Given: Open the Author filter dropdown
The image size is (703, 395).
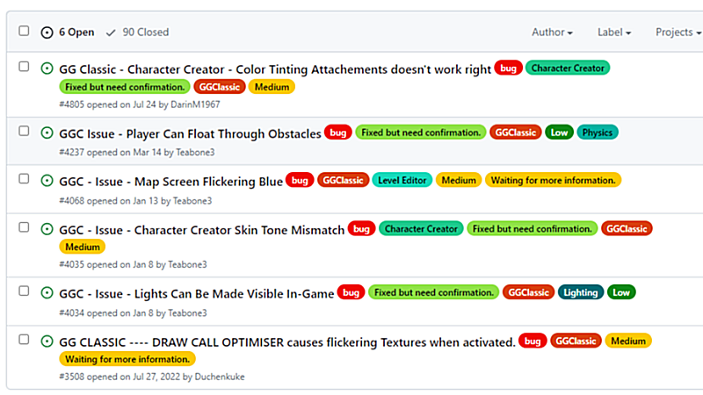Looking at the screenshot, I should [552, 32].
